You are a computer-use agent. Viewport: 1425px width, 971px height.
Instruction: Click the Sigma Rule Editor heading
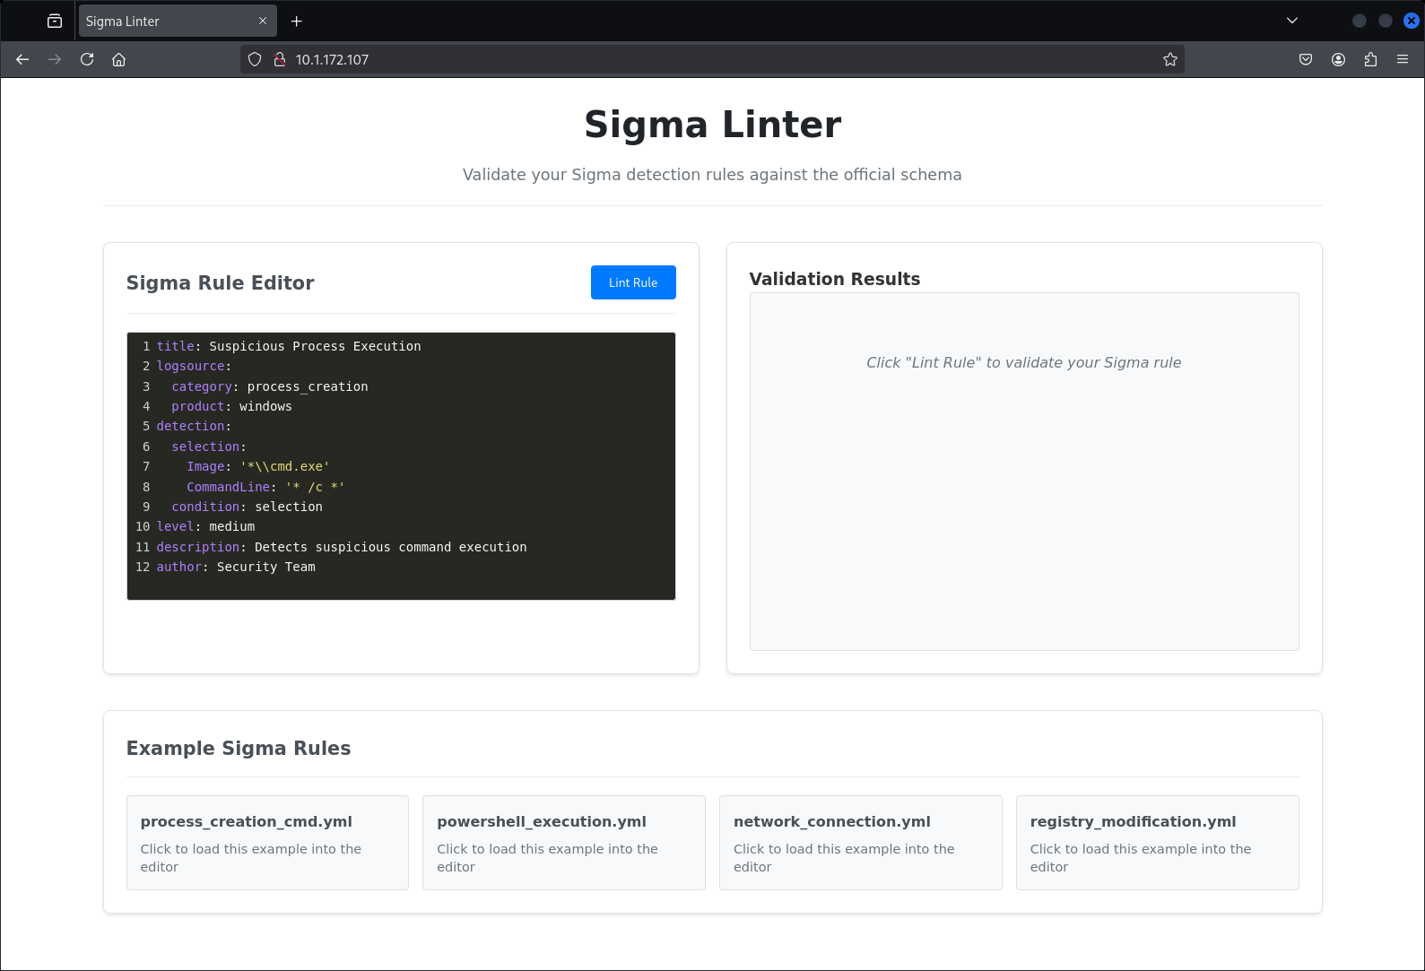point(220,283)
